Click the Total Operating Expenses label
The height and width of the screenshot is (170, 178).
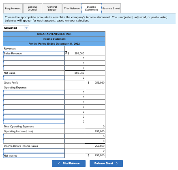19,127
